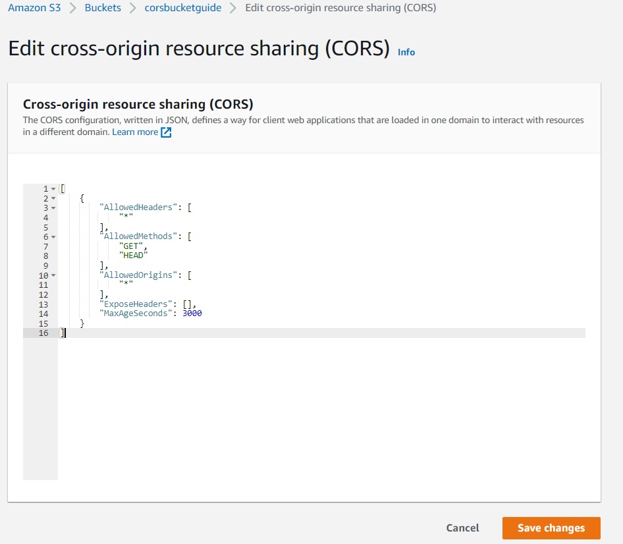Click the closing brace on line 15
Image resolution: width=623 pixels, height=544 pixels.
82,323
